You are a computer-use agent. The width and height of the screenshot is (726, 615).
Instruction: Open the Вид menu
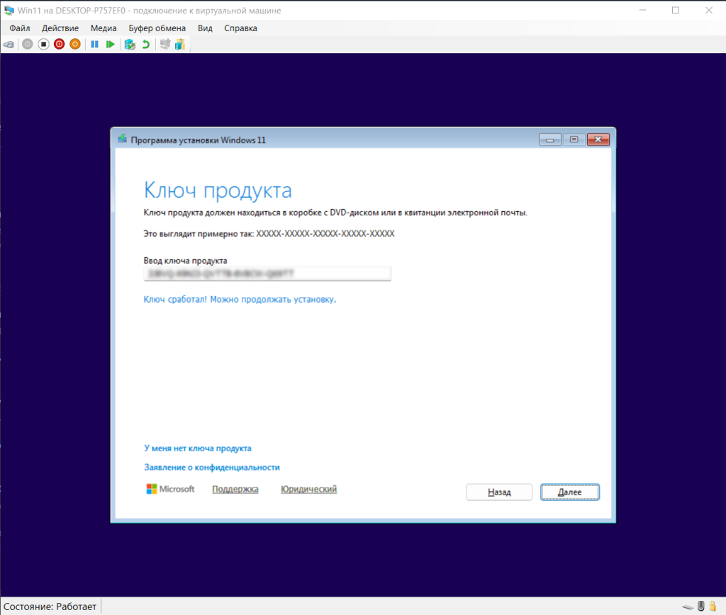pos(205,28)
